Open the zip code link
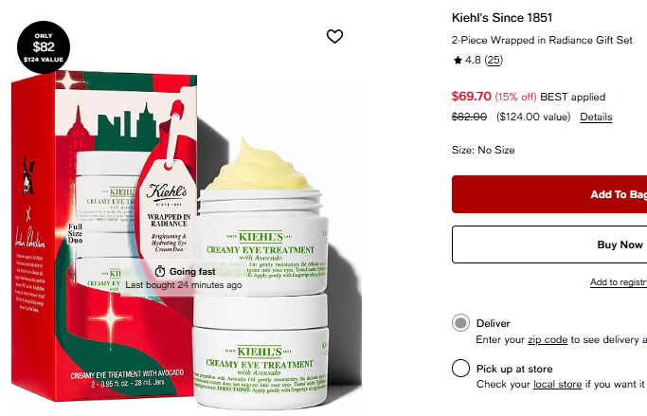 [x=548, y=339]
